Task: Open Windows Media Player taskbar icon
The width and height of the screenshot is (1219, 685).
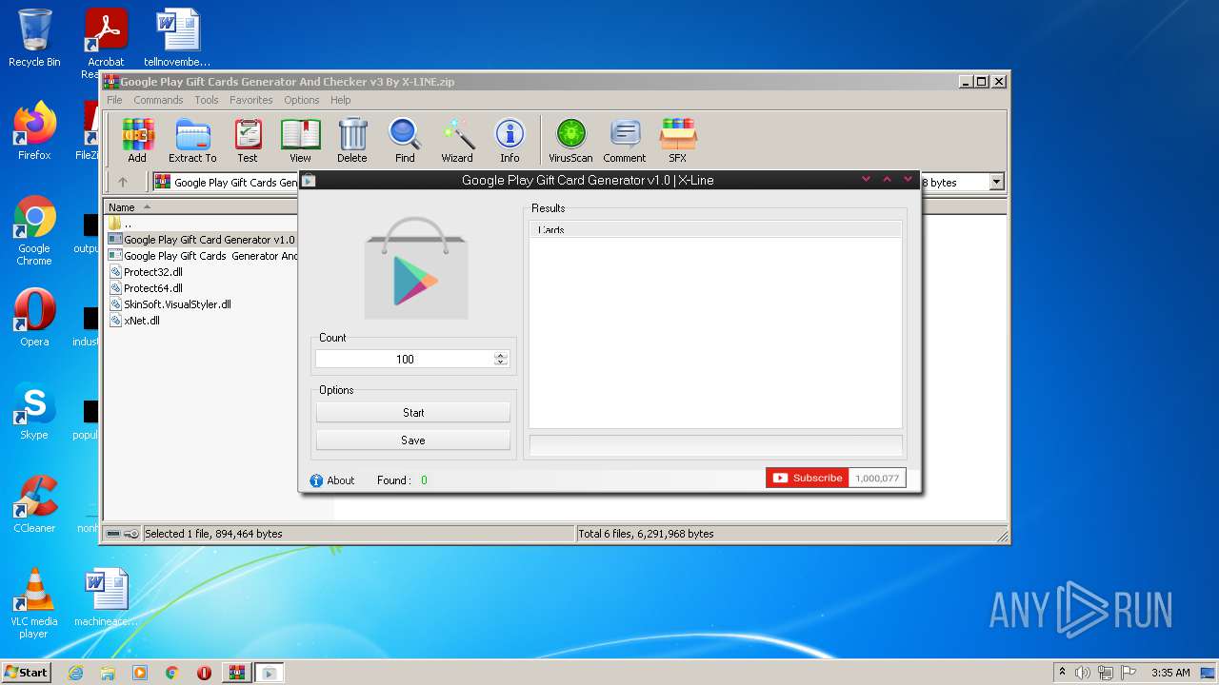Action: [x=140, y=673]
